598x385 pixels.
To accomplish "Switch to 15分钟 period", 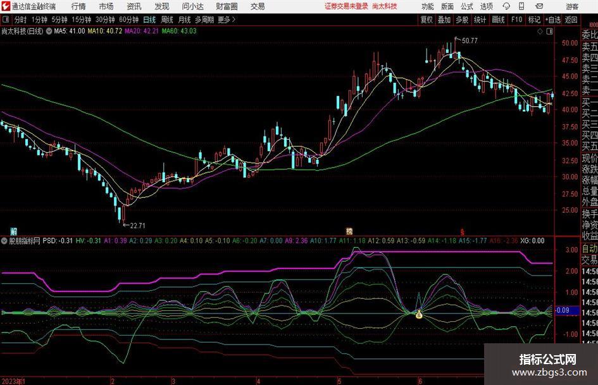I will click(x=81, y=20).
